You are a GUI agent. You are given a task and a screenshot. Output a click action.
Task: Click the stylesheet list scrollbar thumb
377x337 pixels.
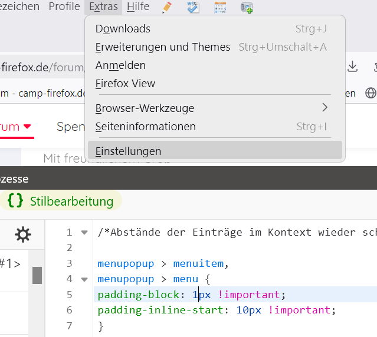(x=37, y=275)
